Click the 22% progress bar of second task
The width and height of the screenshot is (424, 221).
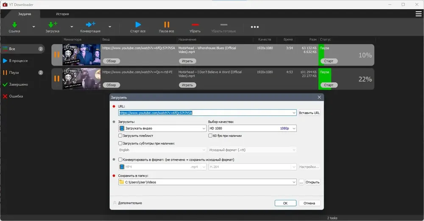tap(346, 79)
